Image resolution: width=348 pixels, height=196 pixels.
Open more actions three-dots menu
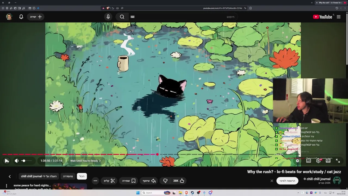(95, 181)
